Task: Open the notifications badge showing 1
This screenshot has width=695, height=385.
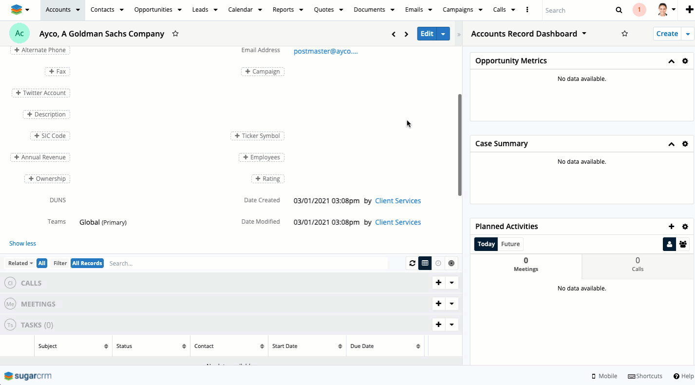Action: 639,10
